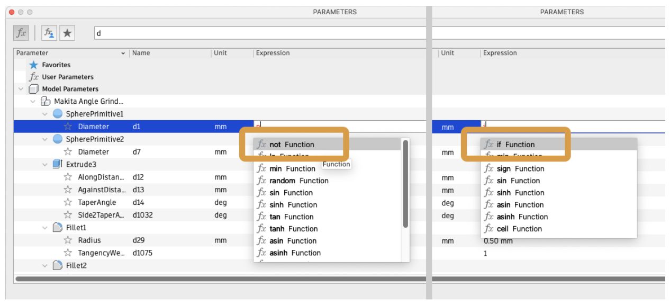Viewport: 670px width, 305px height.
Task: Click the fx icon of the 'random Function' suggestion
Action: [262, 181]
